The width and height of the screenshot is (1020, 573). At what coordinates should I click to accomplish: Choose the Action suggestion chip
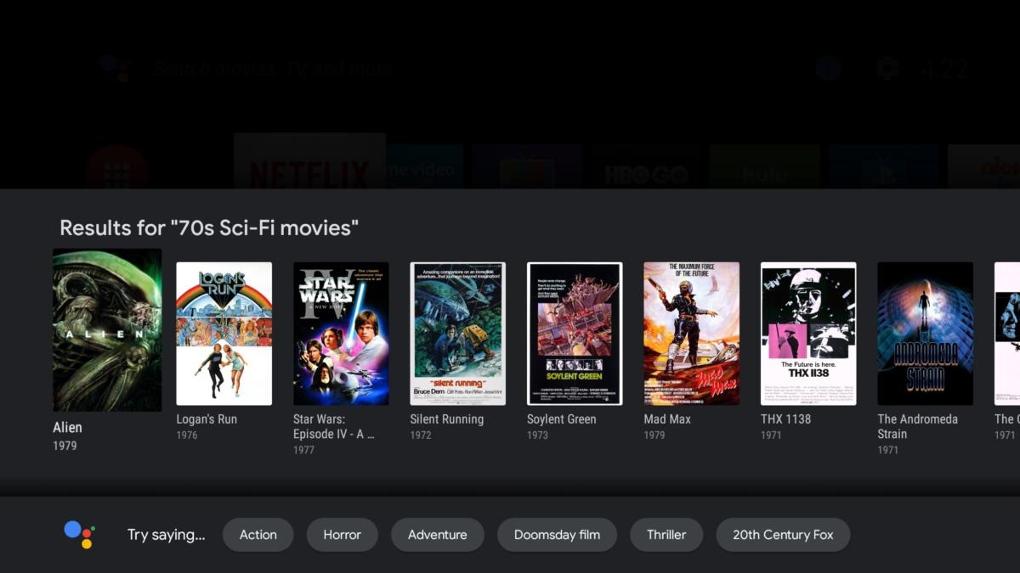(258, 535)
